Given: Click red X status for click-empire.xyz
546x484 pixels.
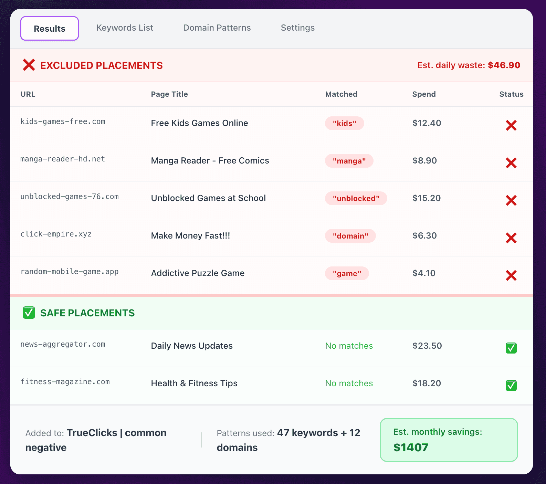Looking at the screenshot, I should point(511,238).
